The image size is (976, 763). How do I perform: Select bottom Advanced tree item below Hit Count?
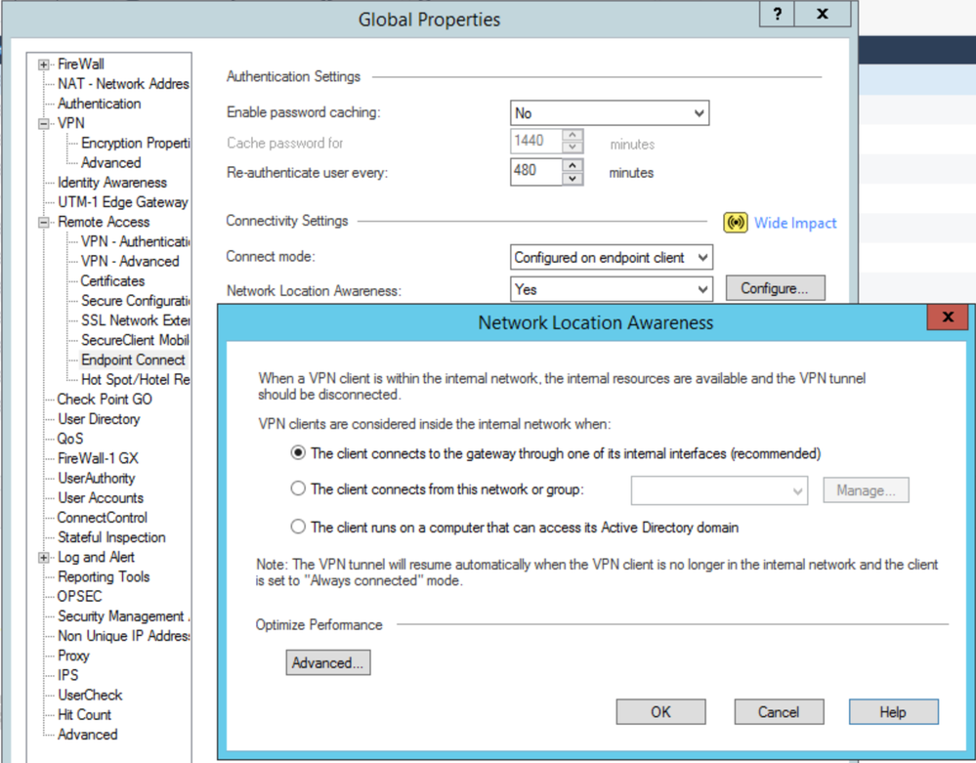(x=87, y=735)
